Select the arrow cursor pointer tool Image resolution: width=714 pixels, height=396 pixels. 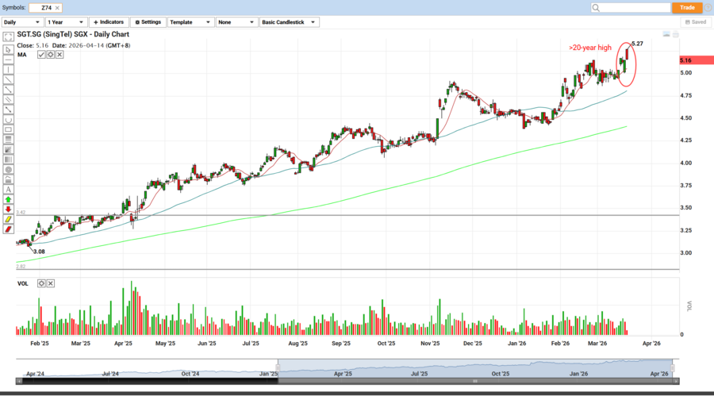point(8,48)
